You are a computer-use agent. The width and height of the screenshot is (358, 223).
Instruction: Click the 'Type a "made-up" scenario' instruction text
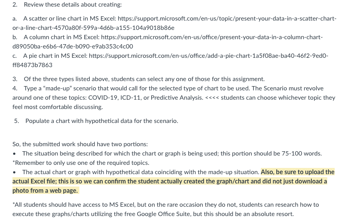tap(173, 88)
